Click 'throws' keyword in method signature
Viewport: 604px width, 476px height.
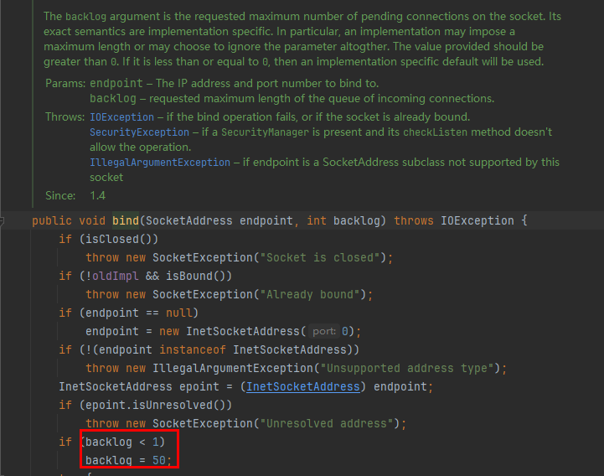414,220
